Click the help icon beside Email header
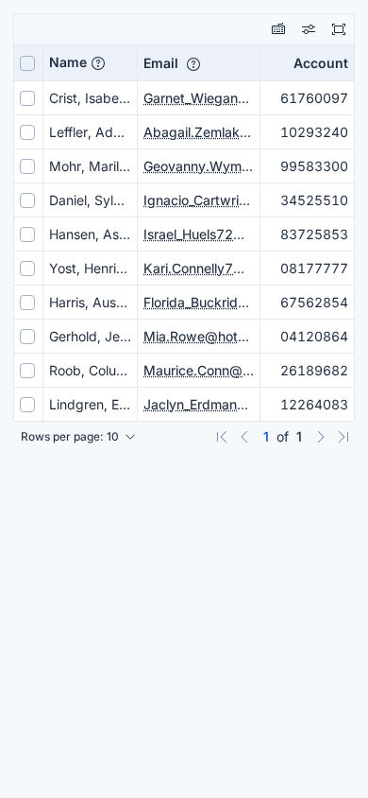 pos(193,64)
